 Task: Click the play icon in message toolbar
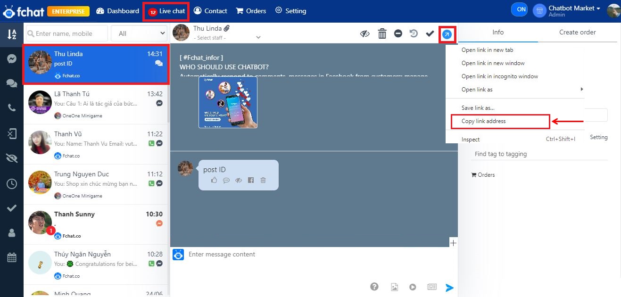click(x=413, y=287)
